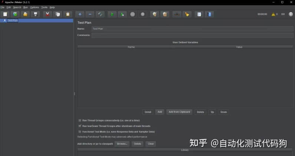295x156 pixels.
Task: Enable Functional Test Mode checkbox
Action: tap(80, 132)
